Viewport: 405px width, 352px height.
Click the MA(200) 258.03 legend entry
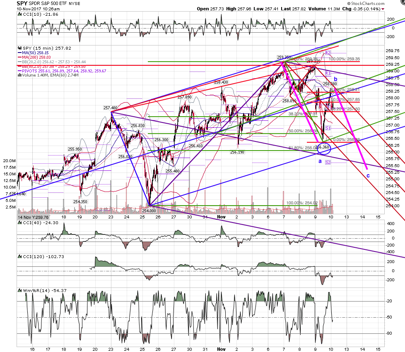[x=34, y=57]
